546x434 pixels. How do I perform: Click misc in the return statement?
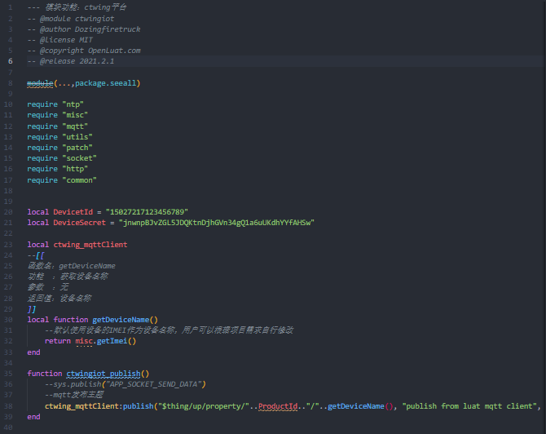coord(84,341)
